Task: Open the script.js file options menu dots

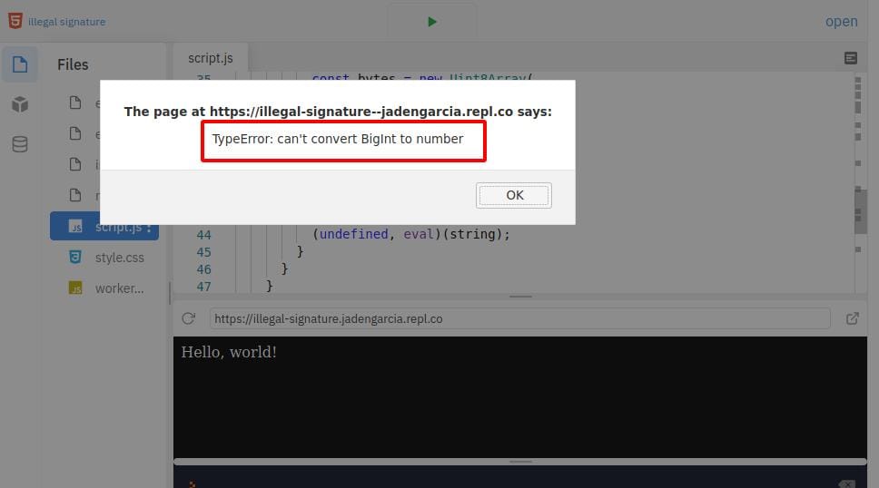Action: pyautogui.click(x=149, y=228)
